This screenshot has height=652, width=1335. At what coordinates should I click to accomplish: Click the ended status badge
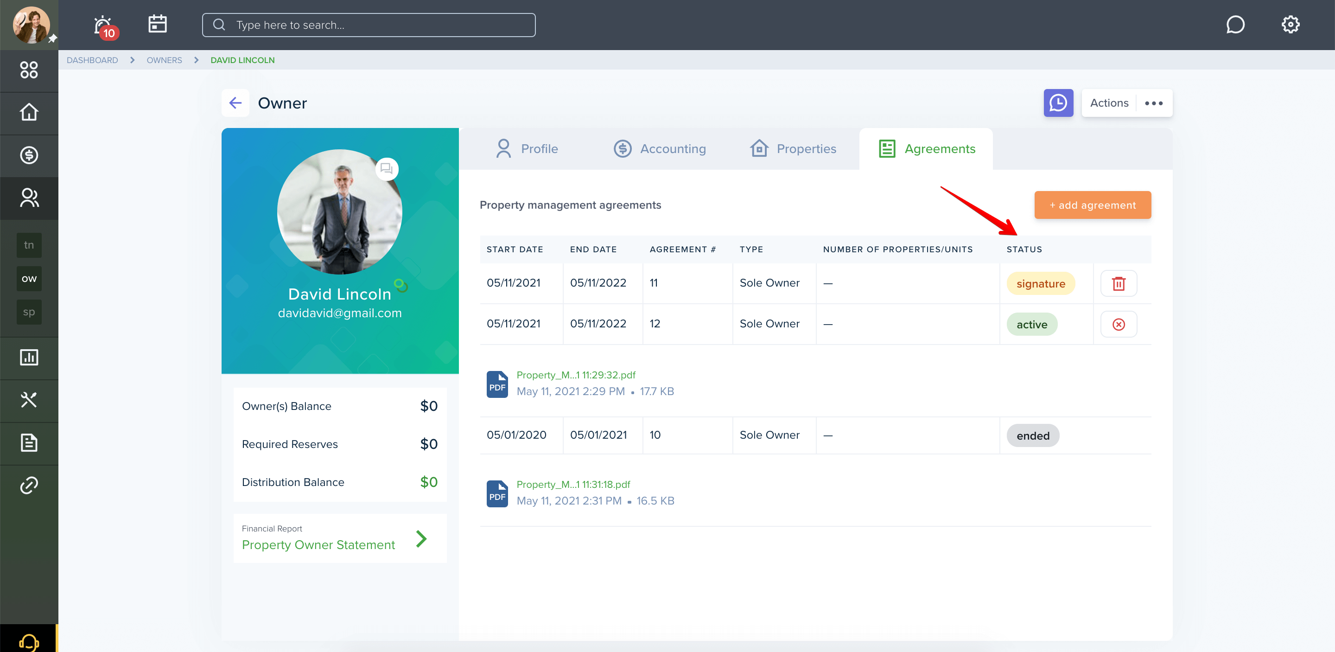tap(1033, 436)
